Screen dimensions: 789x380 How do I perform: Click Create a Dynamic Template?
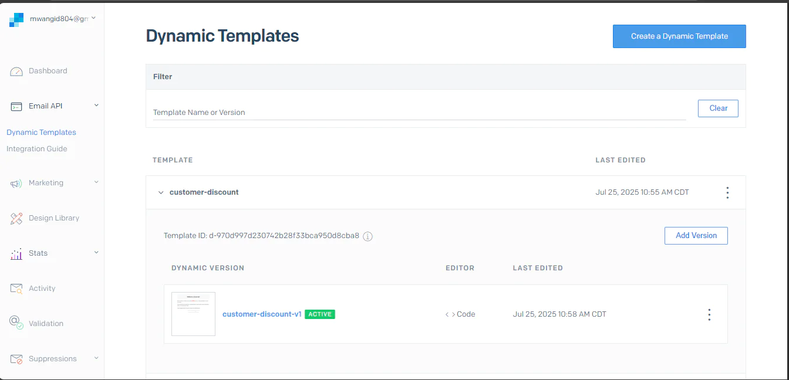tap(679, 36)
